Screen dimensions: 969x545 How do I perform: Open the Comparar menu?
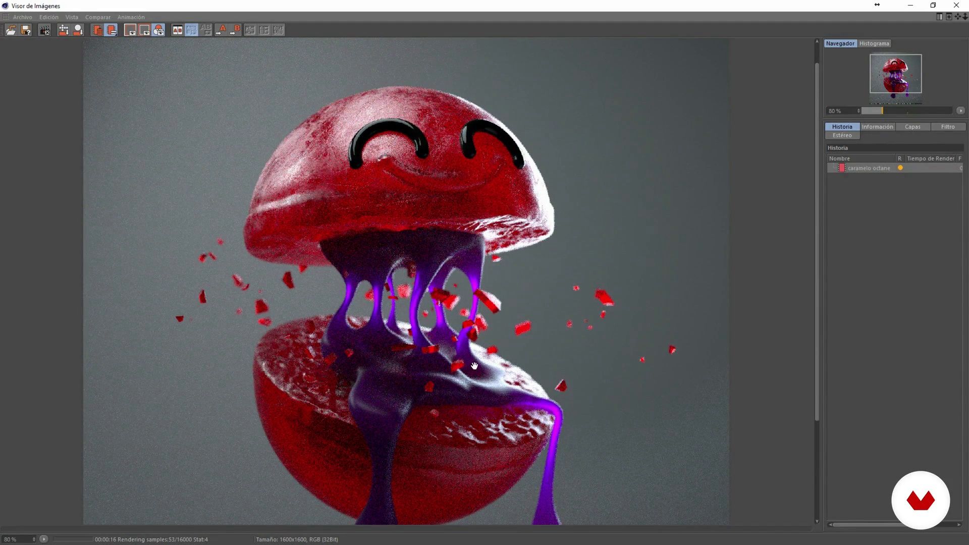98,17
